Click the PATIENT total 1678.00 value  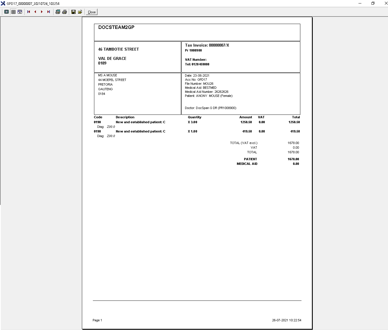[293, 159]
